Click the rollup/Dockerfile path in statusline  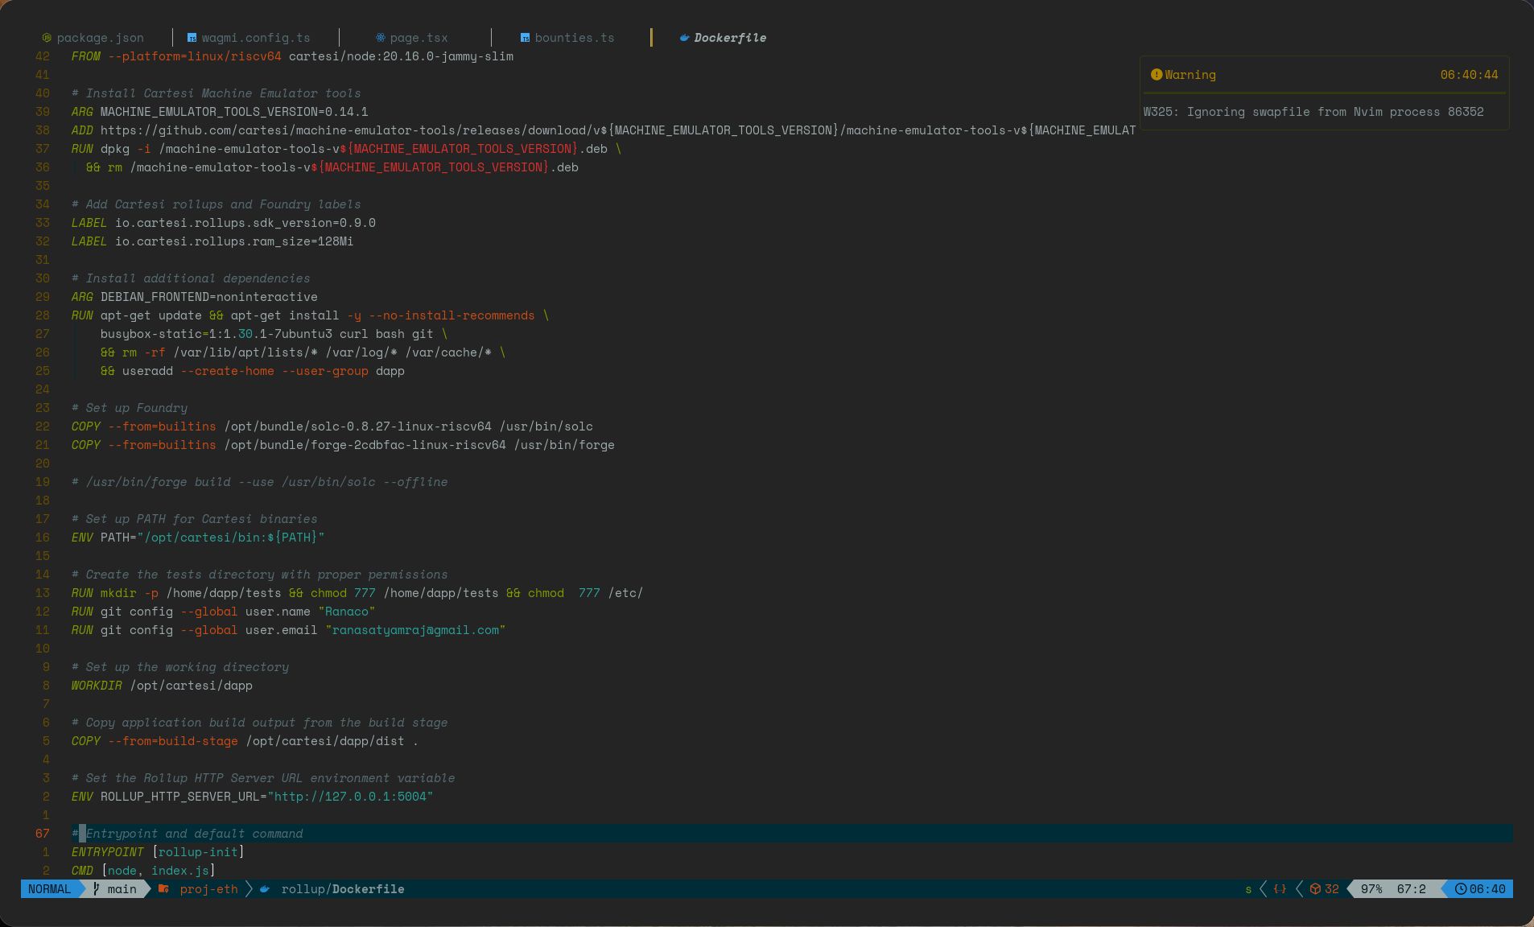coord(343,889)
